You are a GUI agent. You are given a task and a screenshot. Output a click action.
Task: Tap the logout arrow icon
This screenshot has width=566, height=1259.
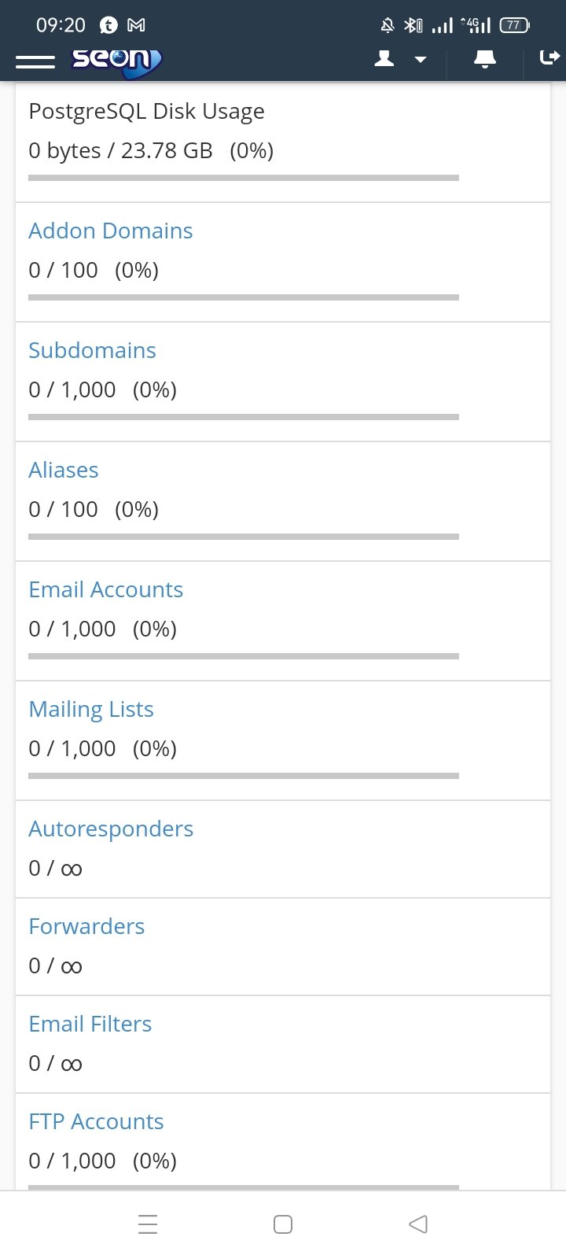point(549,57)
